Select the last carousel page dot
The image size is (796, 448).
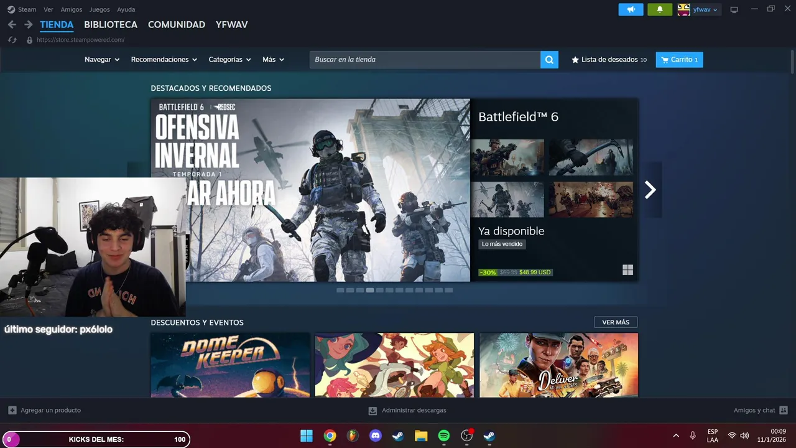pos(449,290)
